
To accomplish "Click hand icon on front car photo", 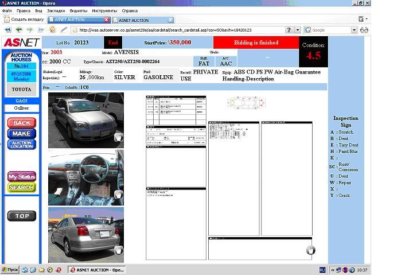I will pyautogui.click(x=119, y=137).
